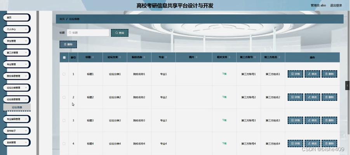Click the 查询 search button
The image size is (350, 155).
(x=120, y=33)
